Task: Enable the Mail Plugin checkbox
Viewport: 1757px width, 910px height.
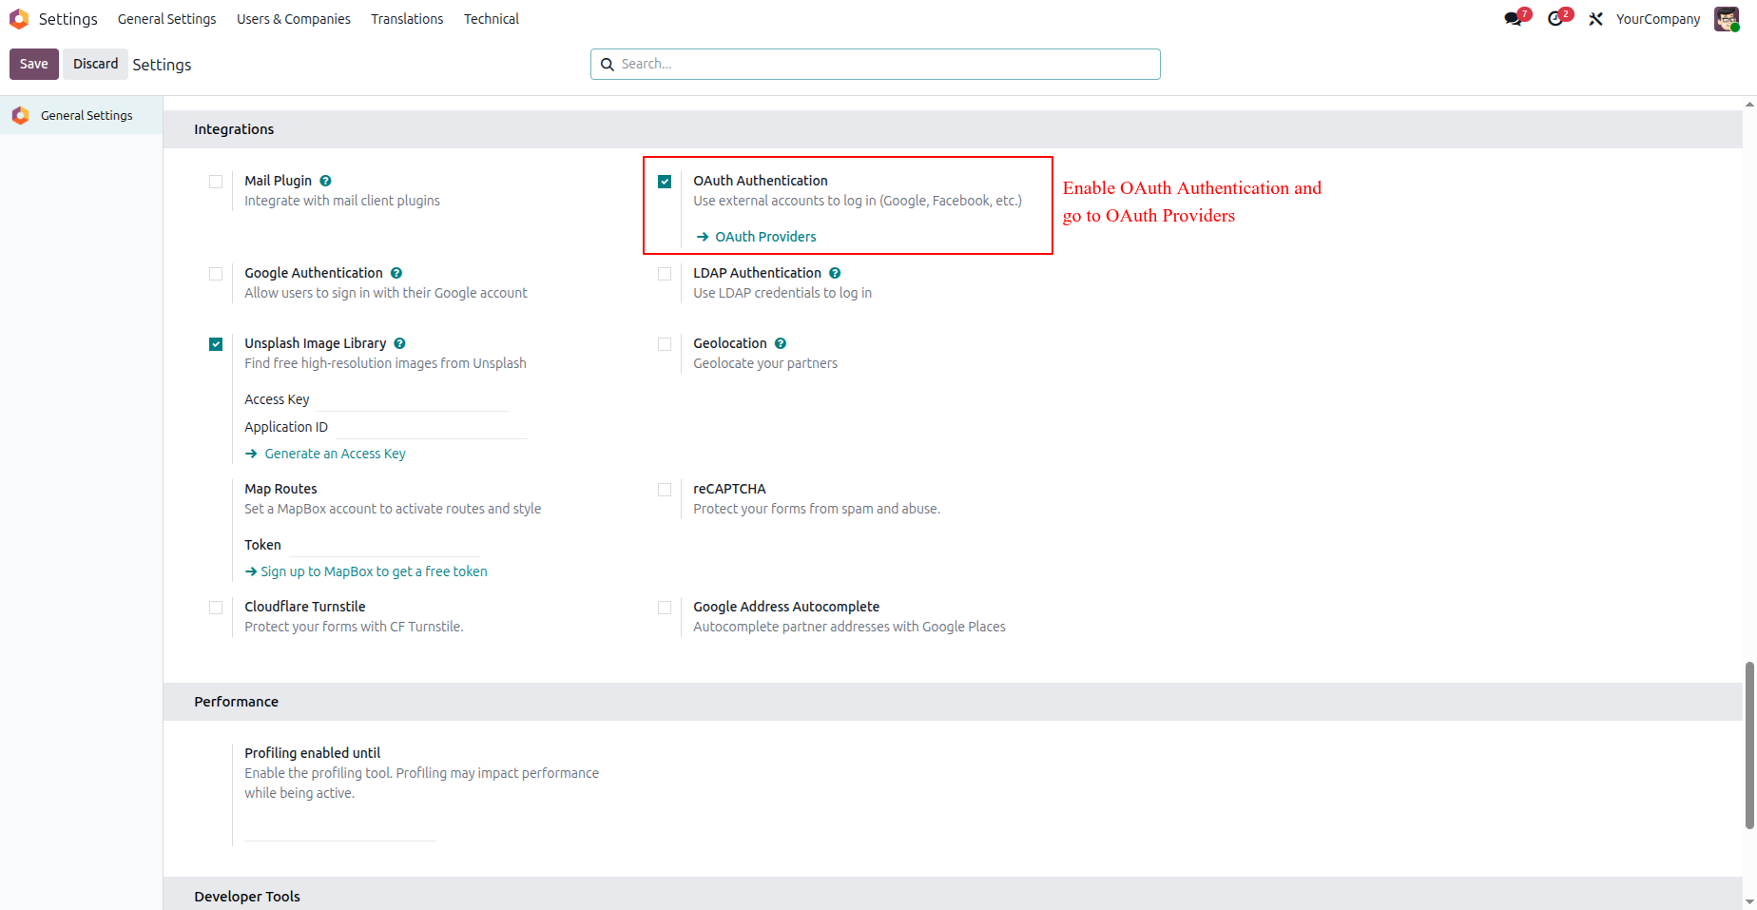Action: (x=216, y=182)
